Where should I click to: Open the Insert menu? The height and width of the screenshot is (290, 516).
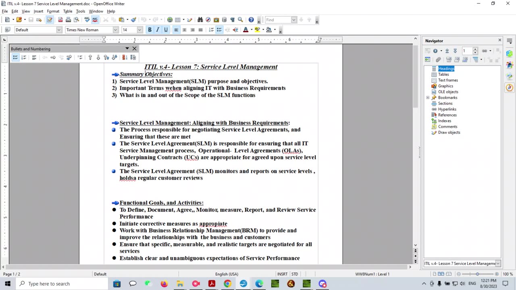point(38,11)
